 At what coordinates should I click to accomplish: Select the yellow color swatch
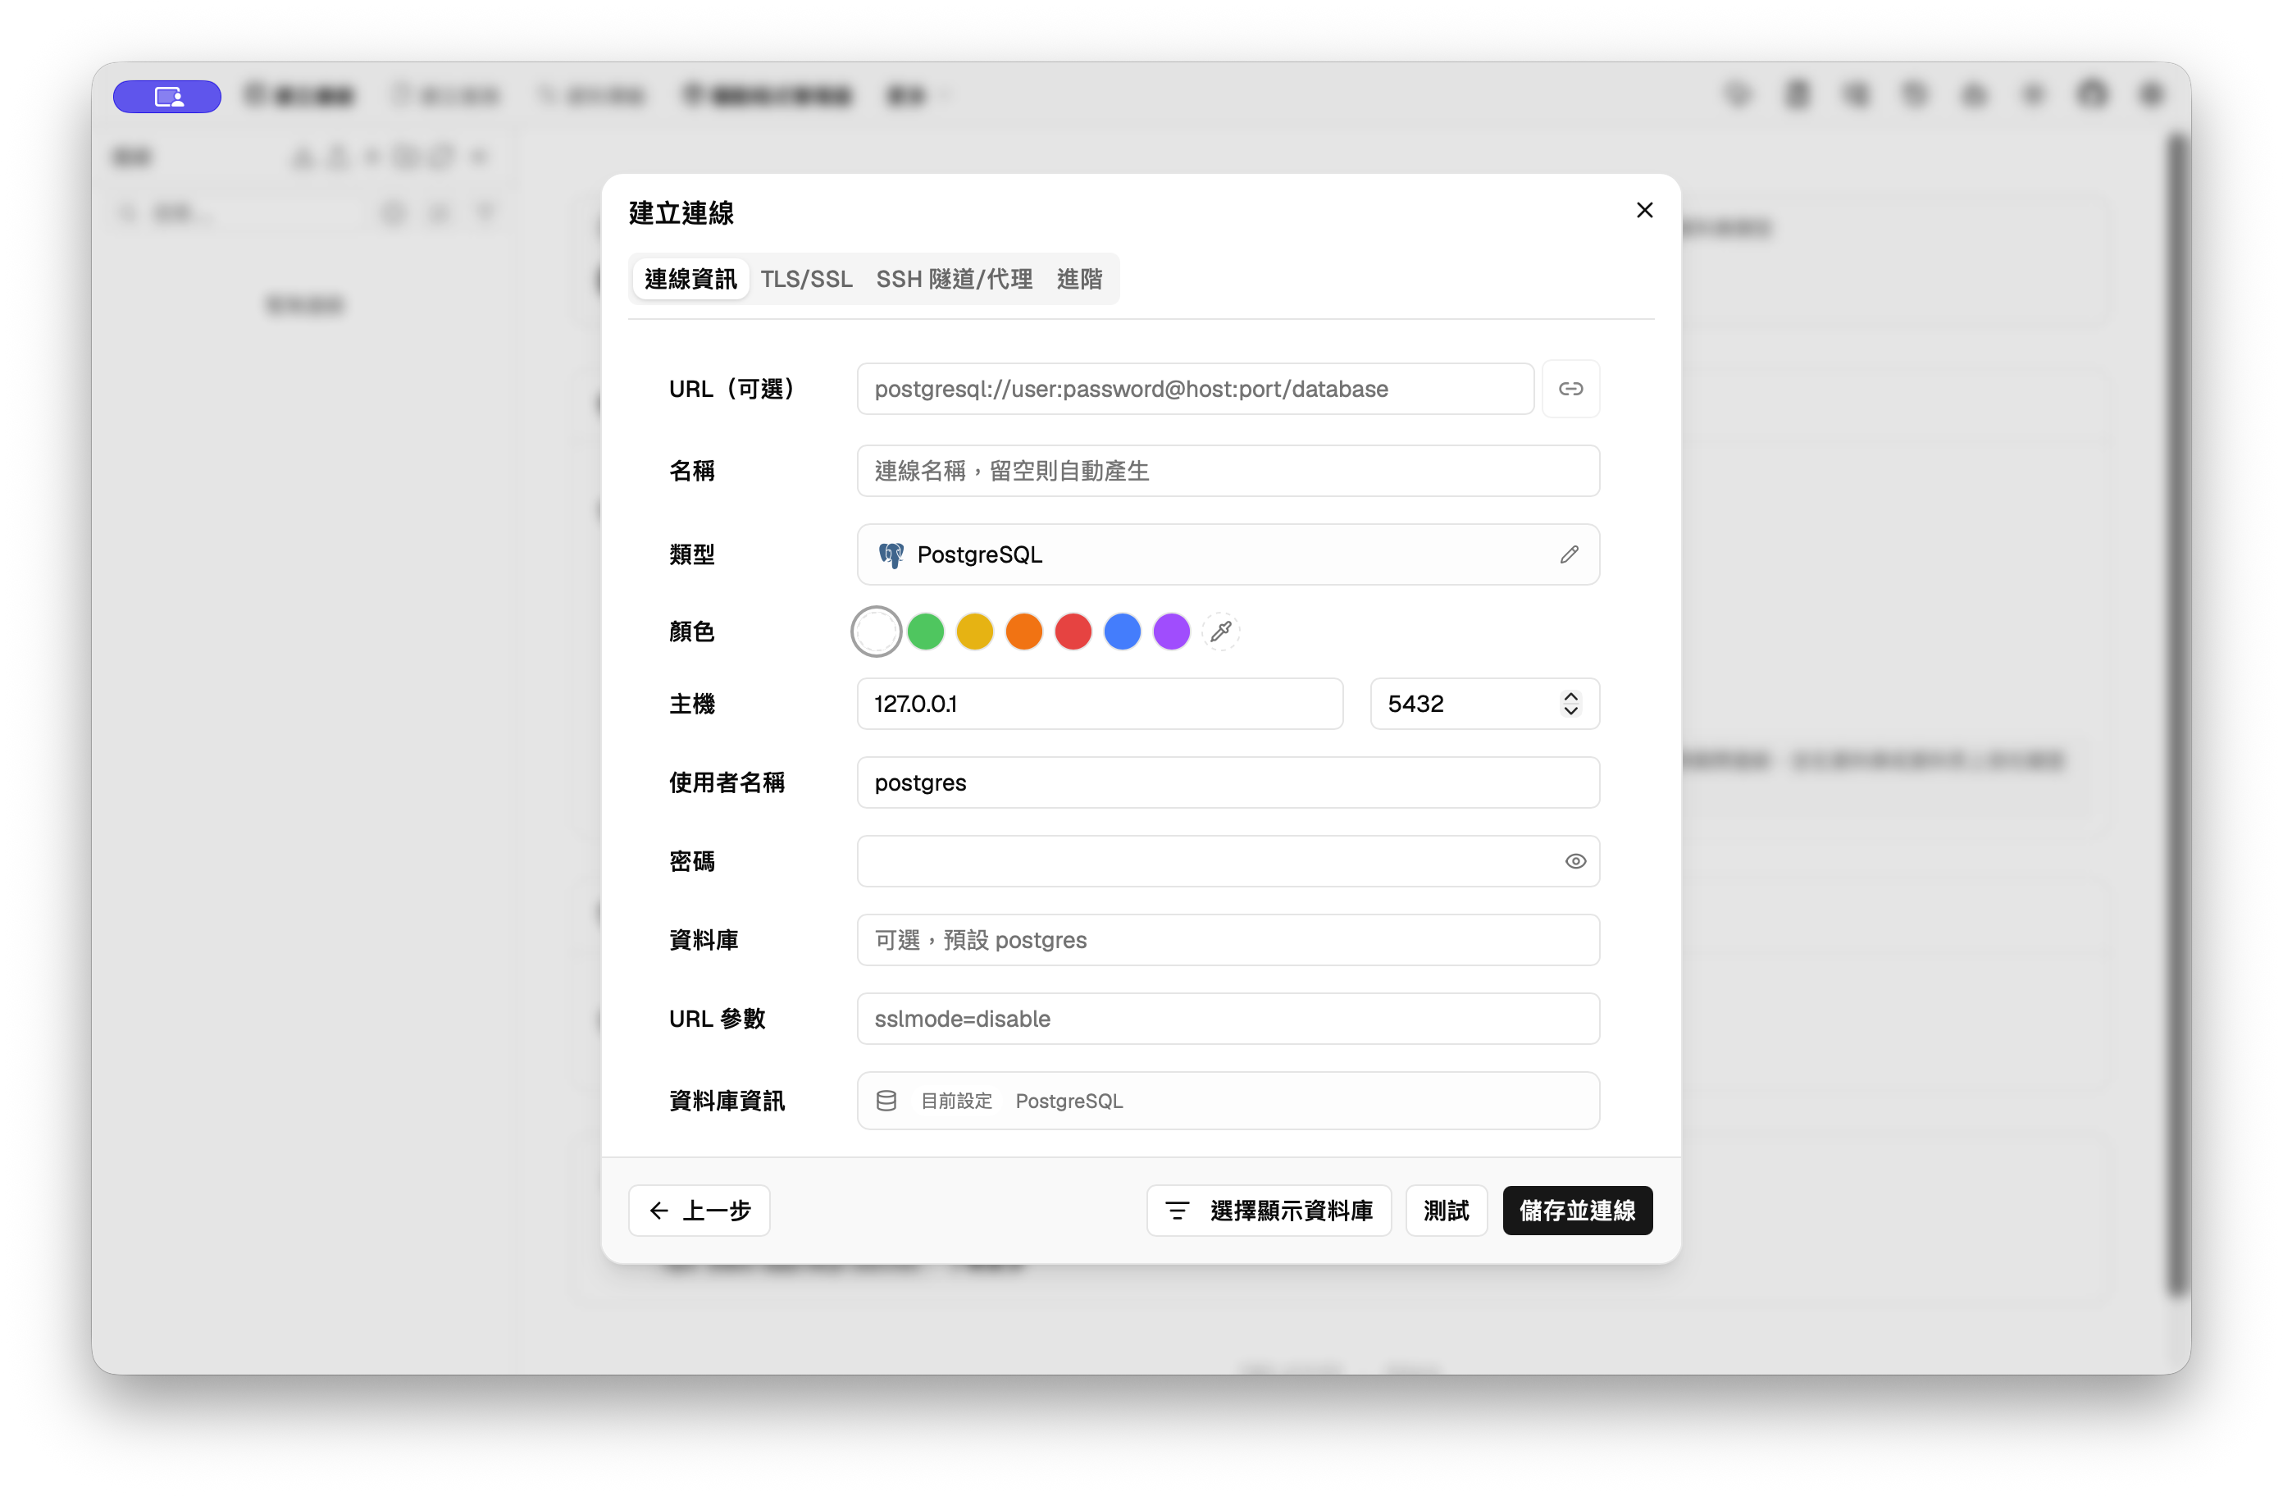(x=974, y=632)
